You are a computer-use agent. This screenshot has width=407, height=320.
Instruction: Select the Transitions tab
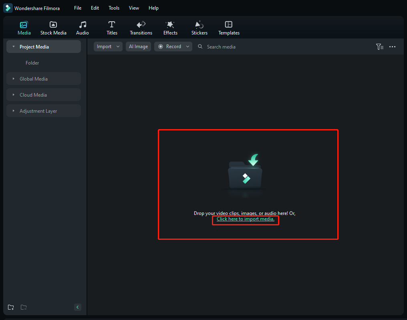141,28
